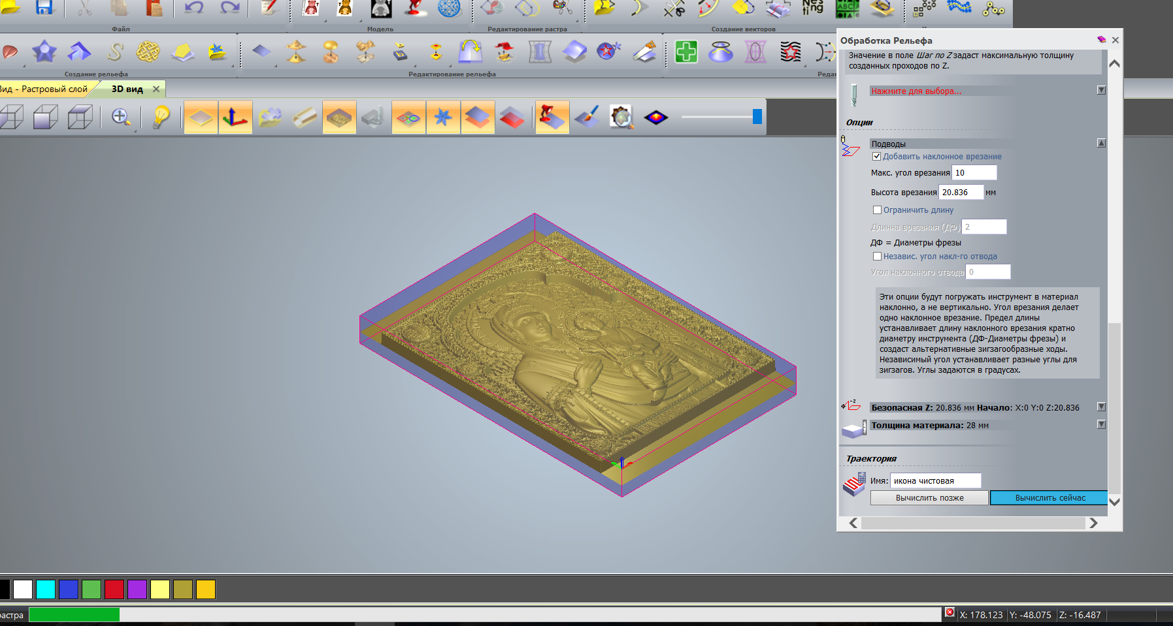1173x626 pixels.
Task: Click the 'Высота врезания' value field
Action: [x=961, y=193]
